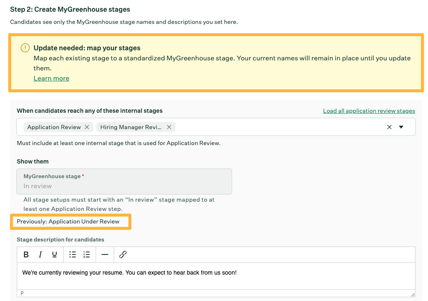Click the Step 2 heading

coord(70,9)
